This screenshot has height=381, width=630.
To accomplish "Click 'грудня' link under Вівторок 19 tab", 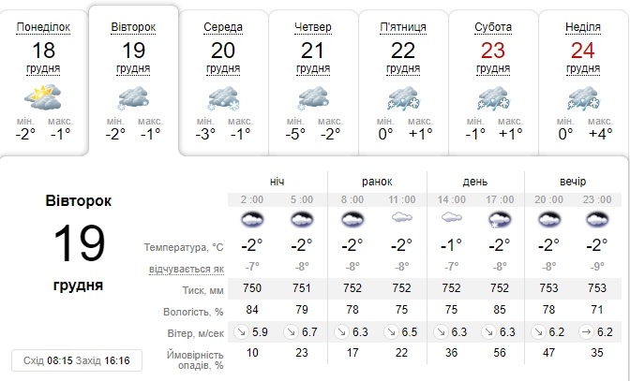I will (133, 69).
